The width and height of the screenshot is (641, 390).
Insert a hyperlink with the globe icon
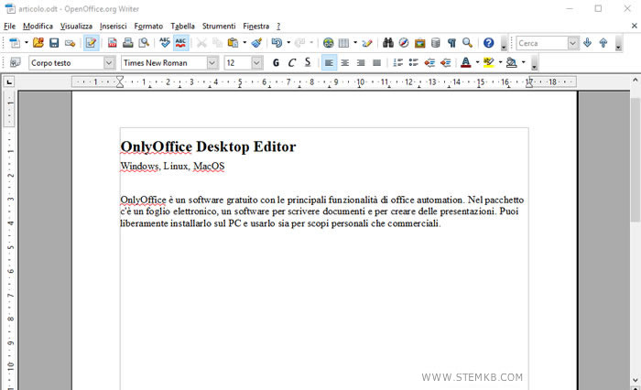328,43
